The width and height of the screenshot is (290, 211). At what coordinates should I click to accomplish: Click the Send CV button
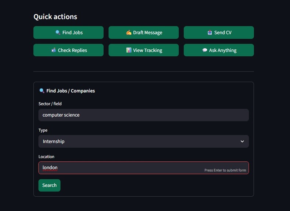pos(219,32)
